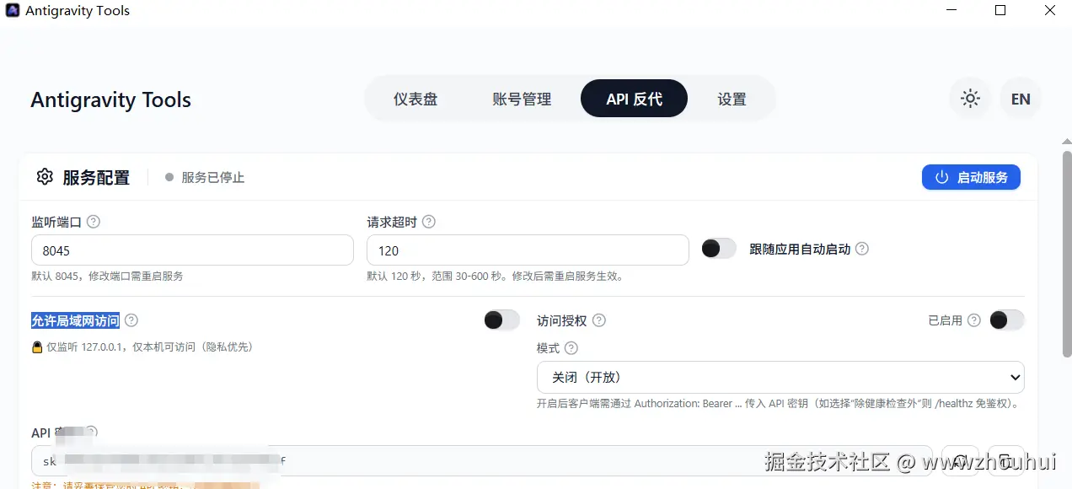The width and height of the screenshot is (1072, 489).
Task: Click help icon next to 允许局域网访问
Action: coord(131,320)
